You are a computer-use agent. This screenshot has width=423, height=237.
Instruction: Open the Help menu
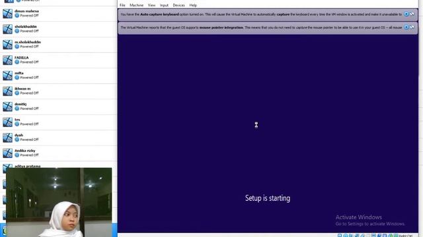pos(193,5)
